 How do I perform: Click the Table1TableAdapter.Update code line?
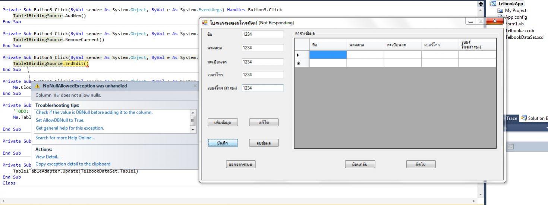click(x=75, y=171)
